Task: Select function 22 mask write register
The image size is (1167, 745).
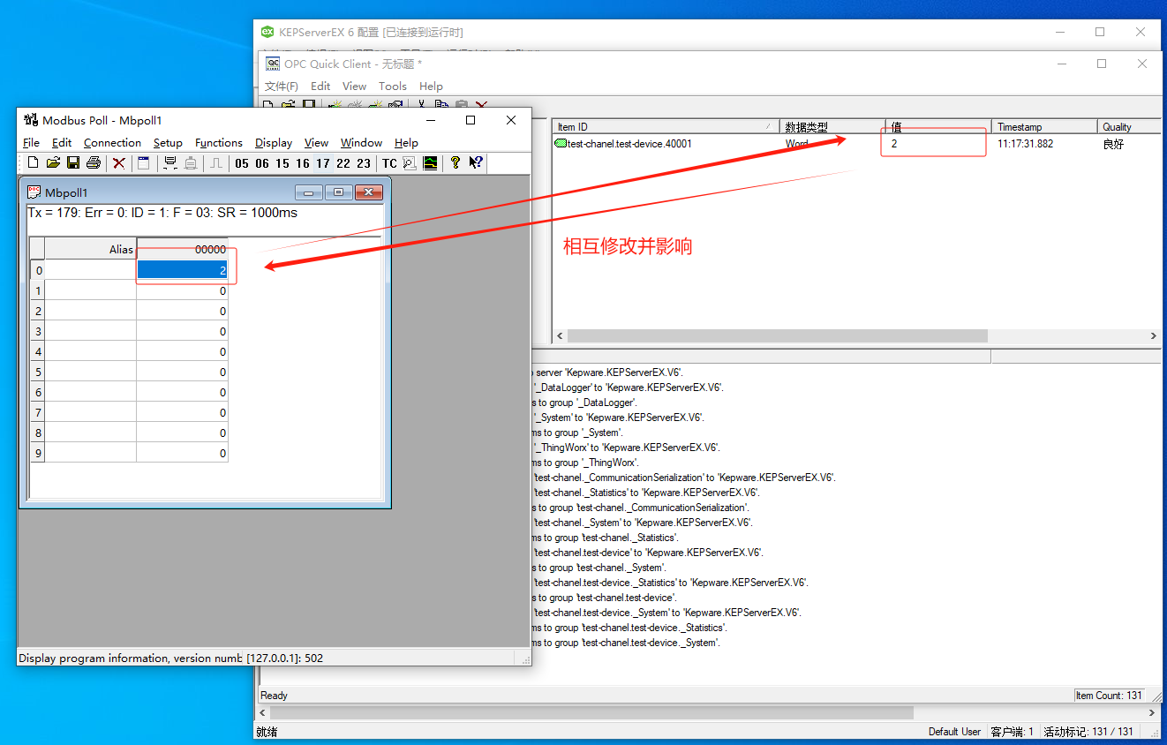Action: 343,163
